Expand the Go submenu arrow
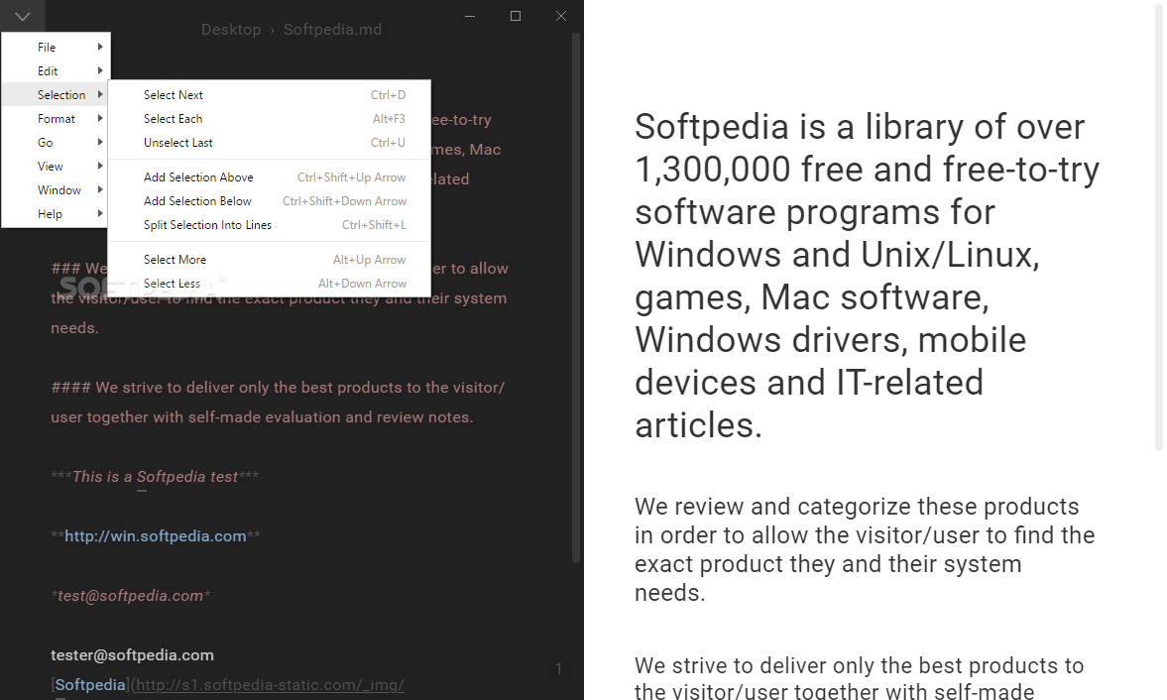Viewport: 1167px width, 700px height. click(100, 142)
